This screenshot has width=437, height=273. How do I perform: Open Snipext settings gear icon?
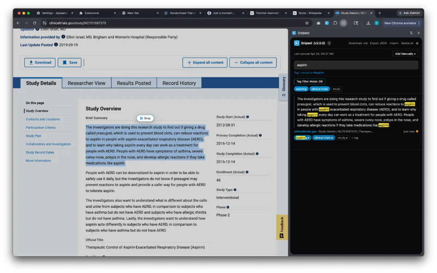pos(417,43)
